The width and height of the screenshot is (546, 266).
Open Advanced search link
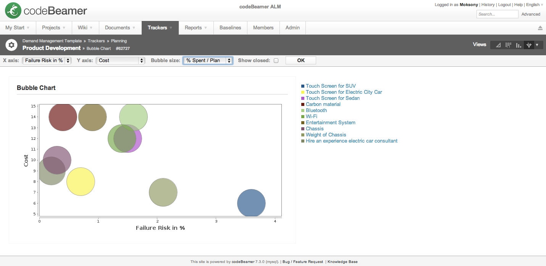(531, 14)
